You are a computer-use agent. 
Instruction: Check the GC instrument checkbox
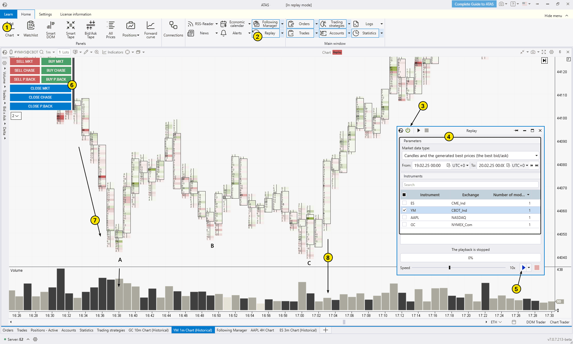(x=405, y=225)
